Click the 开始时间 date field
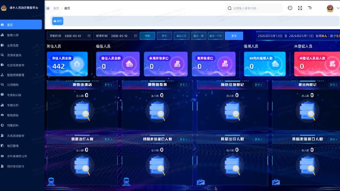The height and width of the screenshot is (191, 340). (69, 36)
